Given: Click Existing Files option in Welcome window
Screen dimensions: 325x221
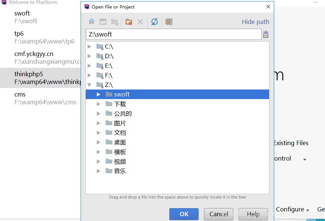Looking at the screenshot, I should [x=291, y=143].
